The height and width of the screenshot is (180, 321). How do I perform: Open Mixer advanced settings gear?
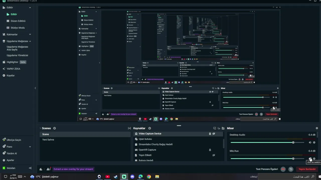[317, 128]
